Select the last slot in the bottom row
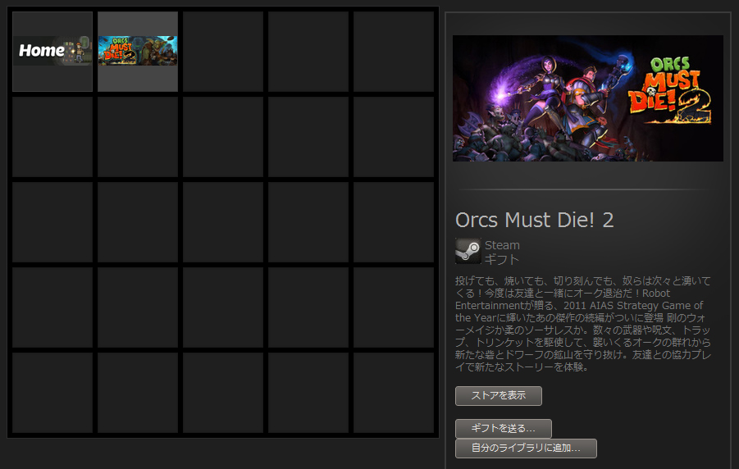Image resolution: width=739 pixels, height=469 pixels. [394, 393]
